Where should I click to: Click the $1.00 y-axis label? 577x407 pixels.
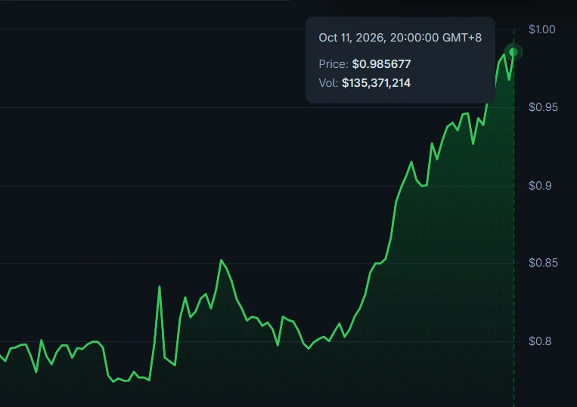click(541, 29)
